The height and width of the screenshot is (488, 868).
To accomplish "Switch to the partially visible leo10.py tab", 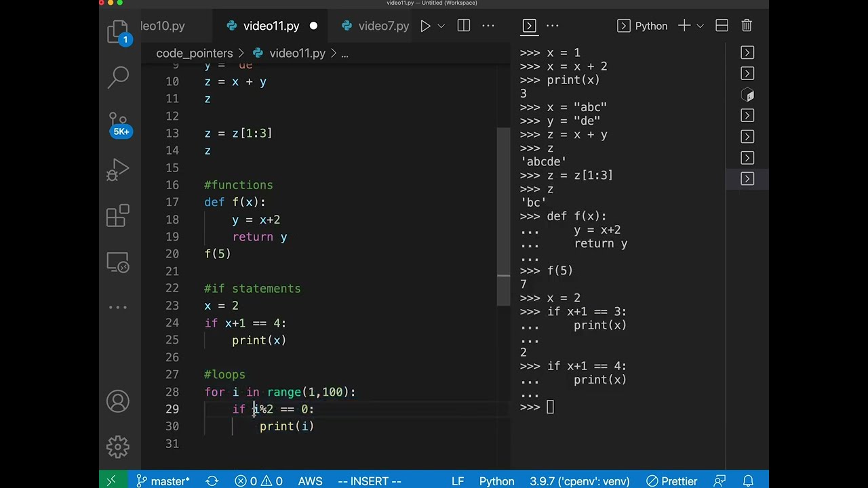I will click(x=163, y=26).
